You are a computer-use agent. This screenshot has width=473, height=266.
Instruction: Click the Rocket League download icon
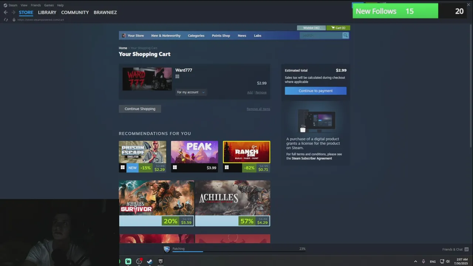[167, 249]
